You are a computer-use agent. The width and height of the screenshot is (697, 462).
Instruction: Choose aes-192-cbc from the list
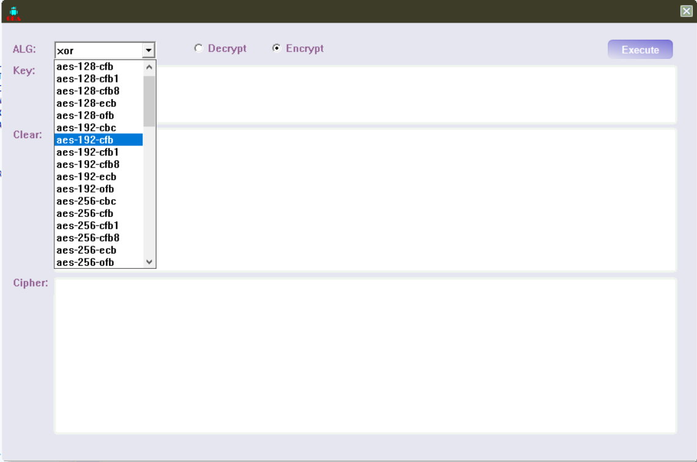pos(98,128)
